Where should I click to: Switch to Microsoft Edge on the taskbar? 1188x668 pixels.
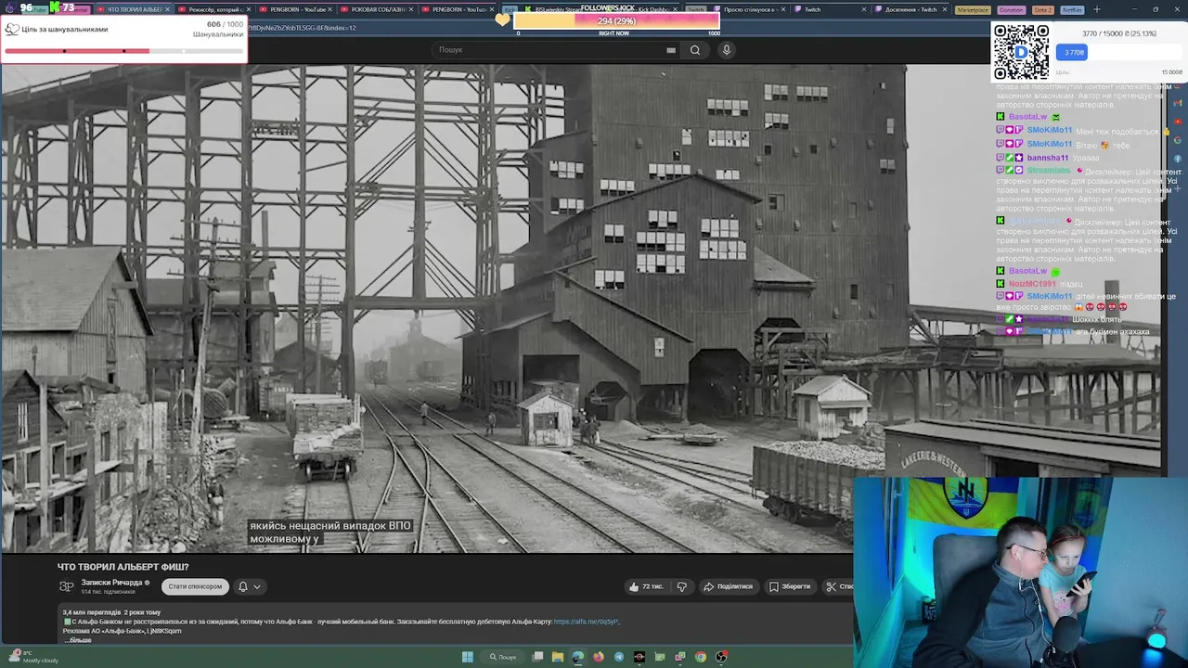click(x=578, y=657)
